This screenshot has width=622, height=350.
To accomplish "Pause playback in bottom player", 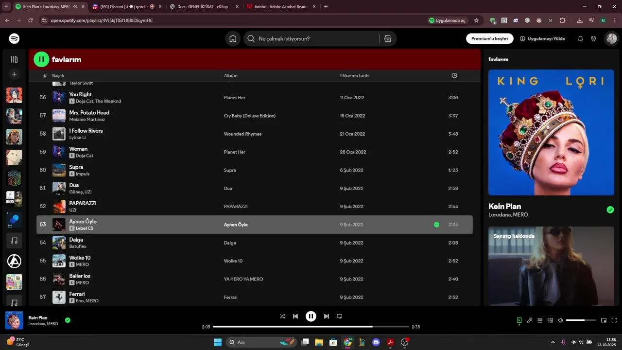I will coord(311,316).
